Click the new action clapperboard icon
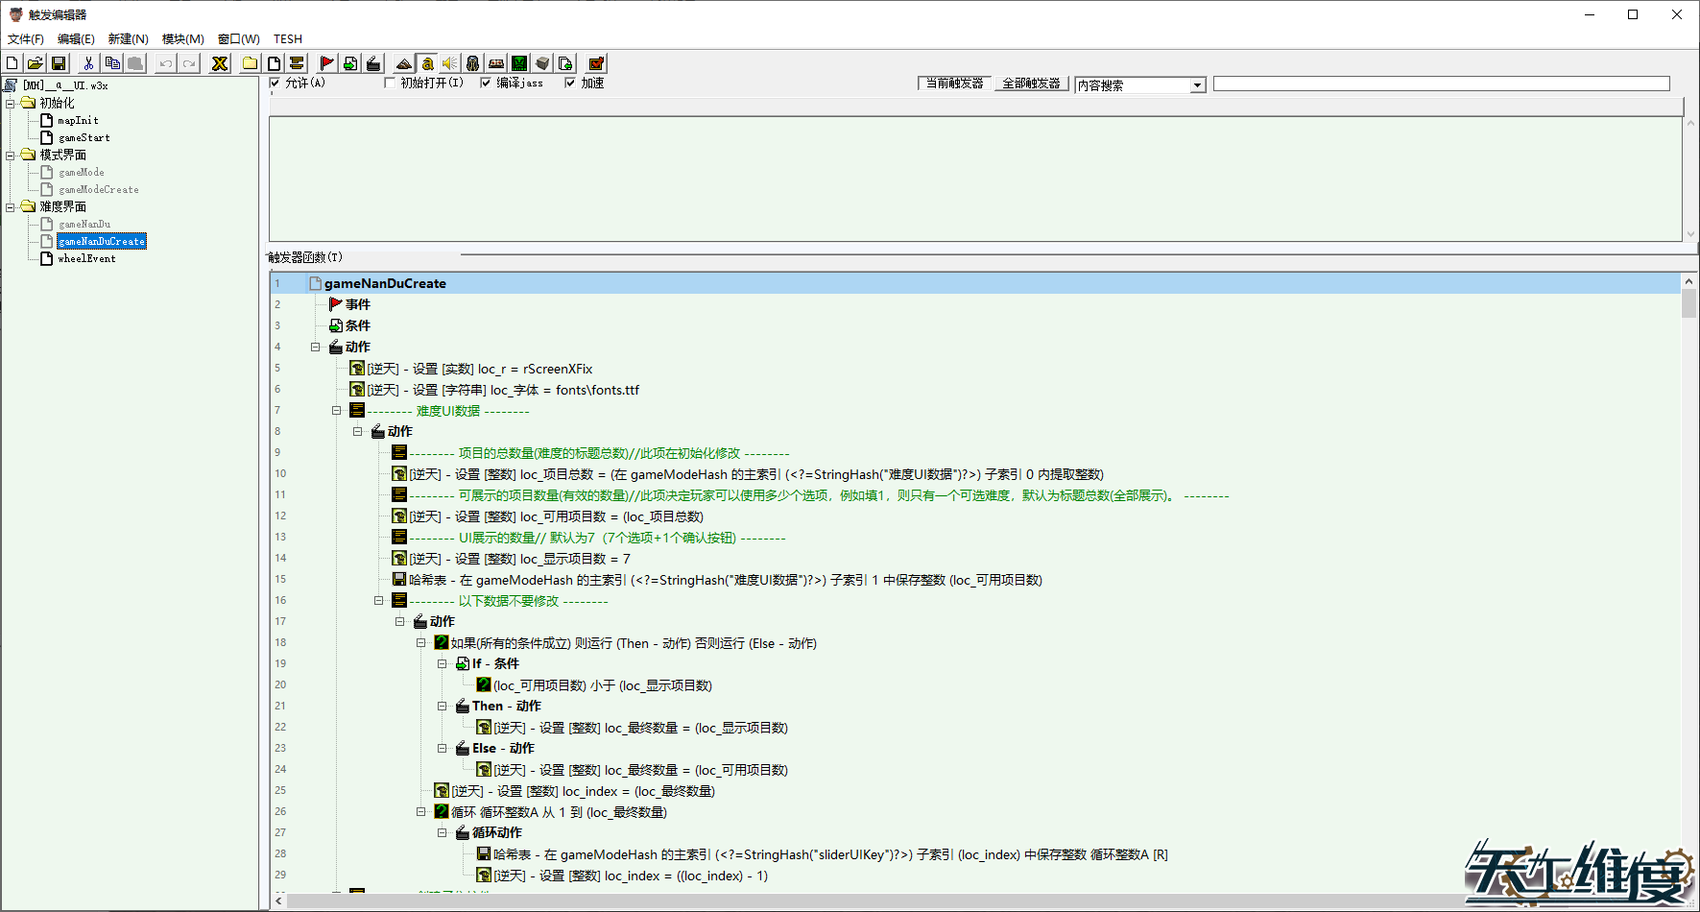Screen dimensions: 1700x912 (373, 63)
